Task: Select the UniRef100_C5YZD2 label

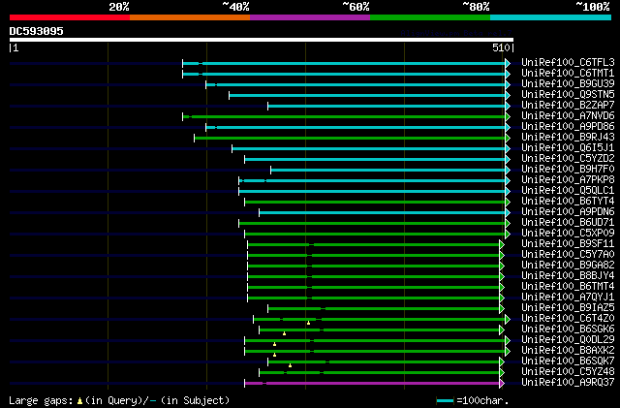Action: 568,159
